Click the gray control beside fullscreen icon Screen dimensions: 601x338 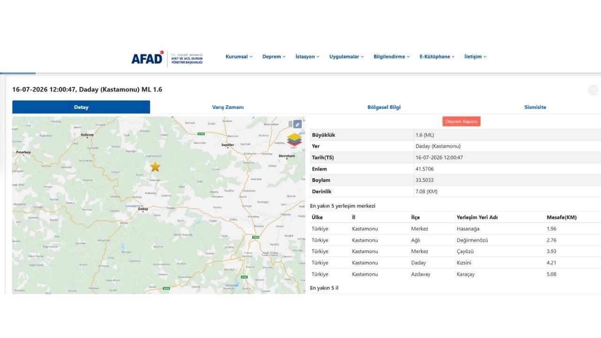coord(291,124)
